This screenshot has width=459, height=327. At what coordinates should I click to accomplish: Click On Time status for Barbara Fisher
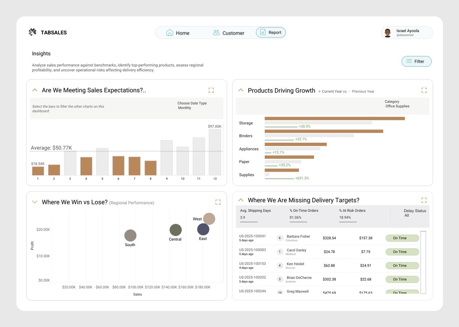[402, 238]
